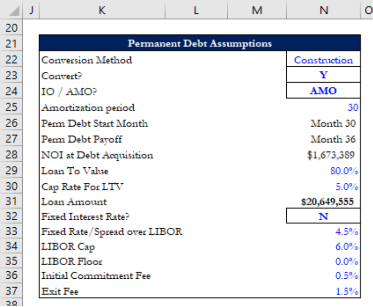Click the 'Cap Rate For LTV' label

(x=82, y=187)
